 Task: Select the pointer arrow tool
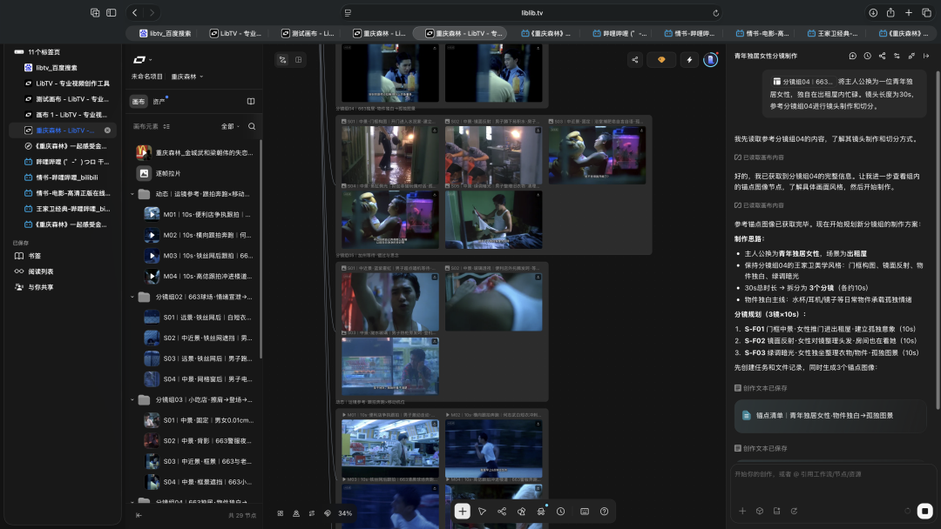tap(482, 511)
